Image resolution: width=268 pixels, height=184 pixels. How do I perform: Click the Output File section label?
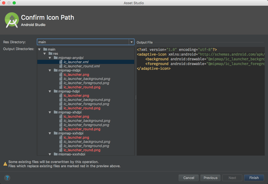coord(145,42)
